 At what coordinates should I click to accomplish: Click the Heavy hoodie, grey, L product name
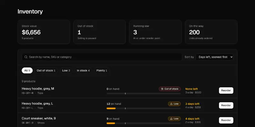(x=37, y=104)
